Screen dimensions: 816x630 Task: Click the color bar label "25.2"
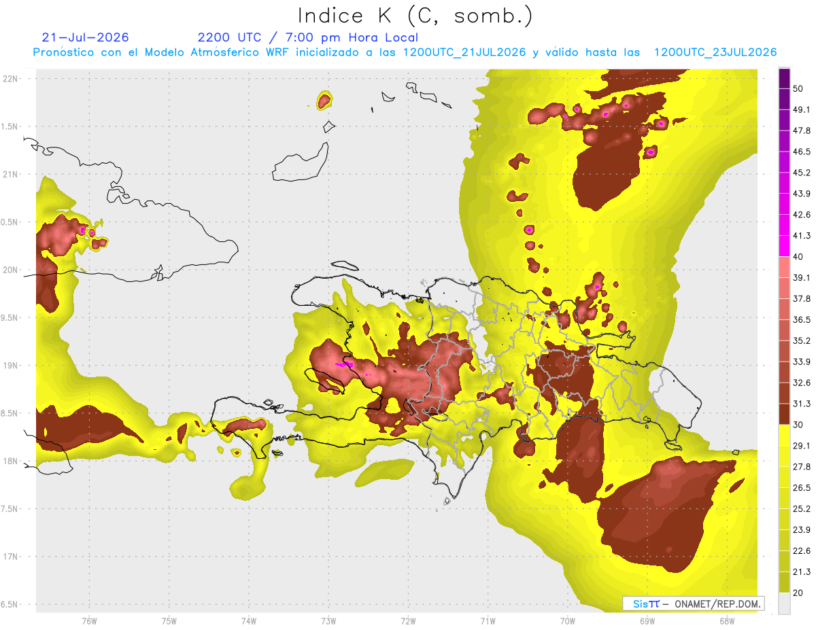tap(802, 509)
